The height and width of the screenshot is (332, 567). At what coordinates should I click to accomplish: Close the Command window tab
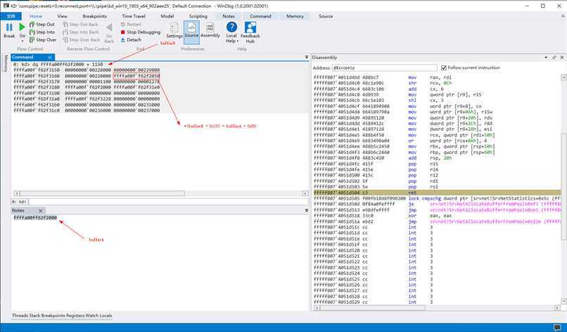coord(50,57)
